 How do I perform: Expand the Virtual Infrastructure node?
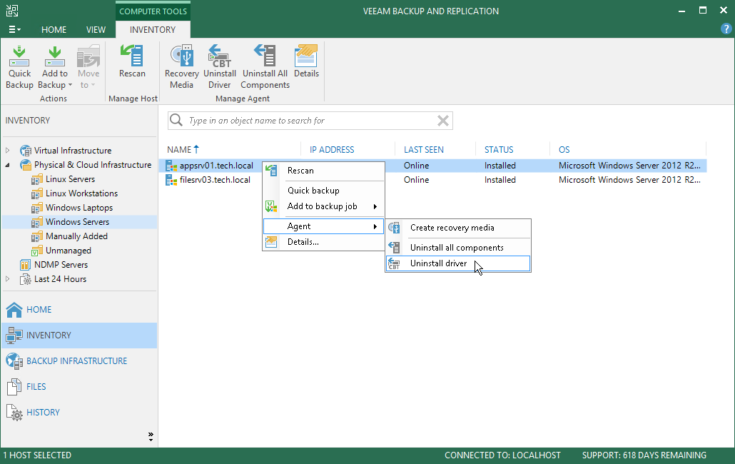(x=8, y=151)
